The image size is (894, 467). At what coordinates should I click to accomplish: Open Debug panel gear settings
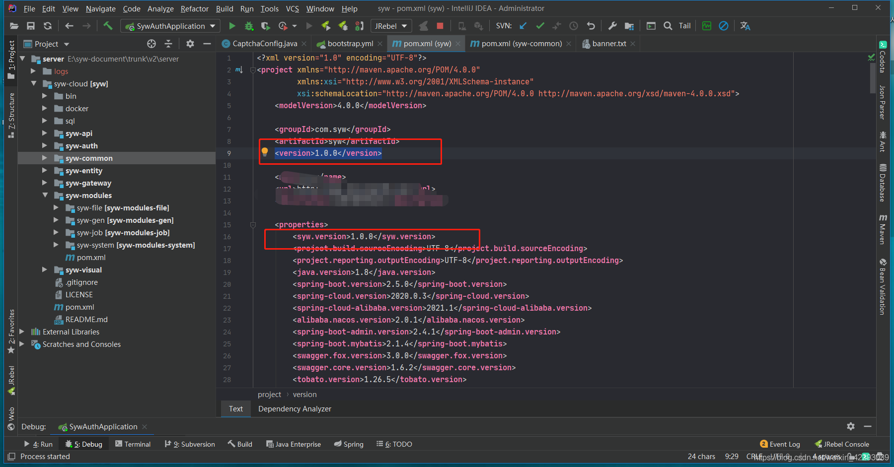pos(851,426)
